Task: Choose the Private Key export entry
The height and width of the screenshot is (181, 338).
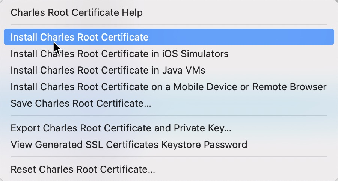Action: [x=121, y=128]
